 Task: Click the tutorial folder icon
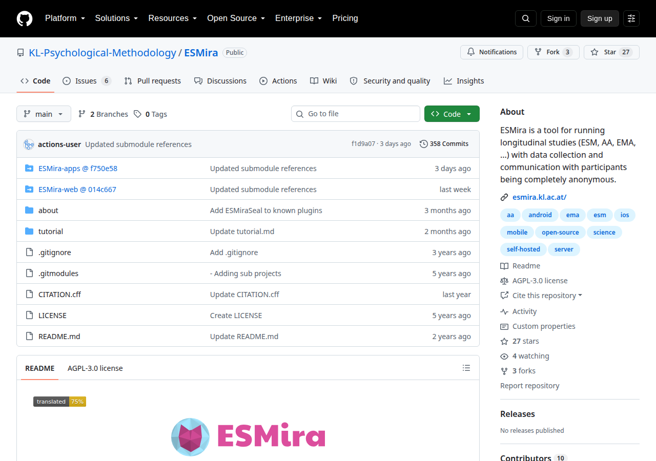[x=29, y=232]
